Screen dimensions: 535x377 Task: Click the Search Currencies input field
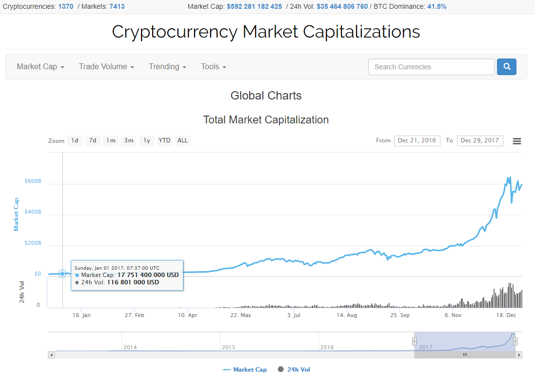(x=431, y=67)
